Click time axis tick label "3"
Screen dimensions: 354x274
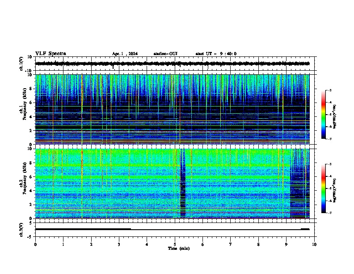click(119, 244)
